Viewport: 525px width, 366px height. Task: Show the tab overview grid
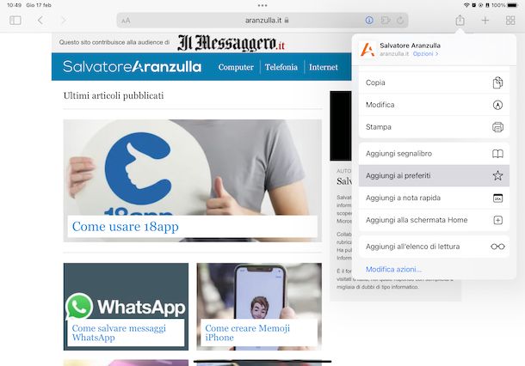(510, 21)
